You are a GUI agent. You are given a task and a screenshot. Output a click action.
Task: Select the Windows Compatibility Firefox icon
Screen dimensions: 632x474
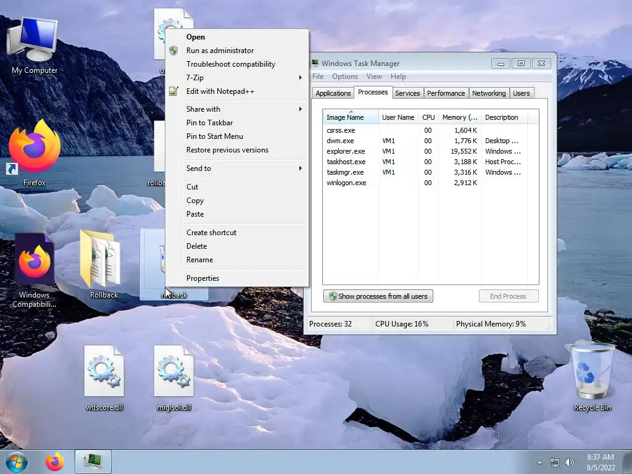pyautogui.click(x=35, y=271)
